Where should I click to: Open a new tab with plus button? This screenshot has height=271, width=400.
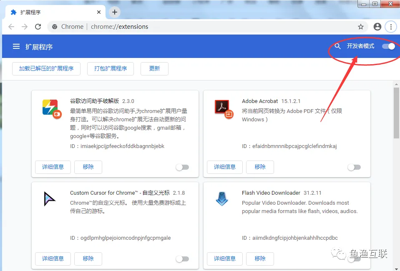[x=115, y=12]
